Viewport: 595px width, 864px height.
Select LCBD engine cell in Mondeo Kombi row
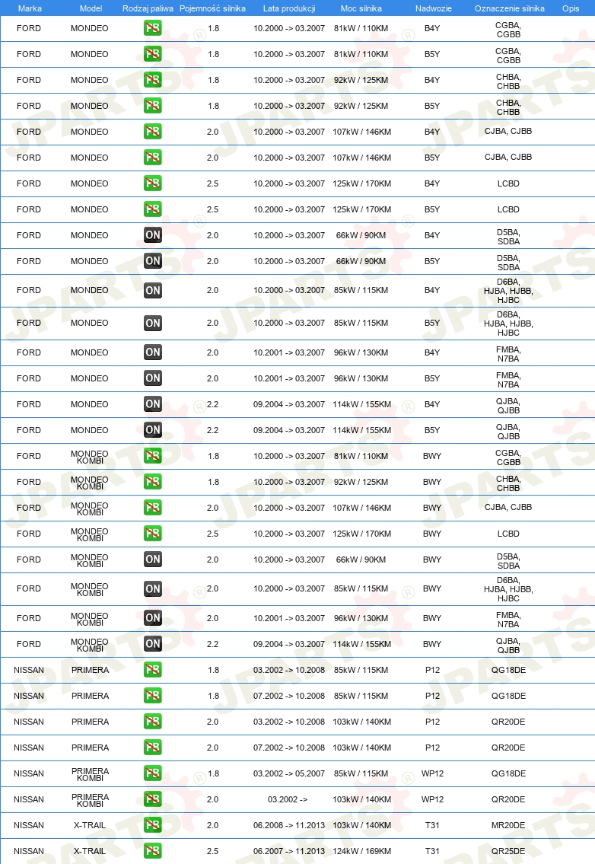pyautogui.click(x=508, y=534)
